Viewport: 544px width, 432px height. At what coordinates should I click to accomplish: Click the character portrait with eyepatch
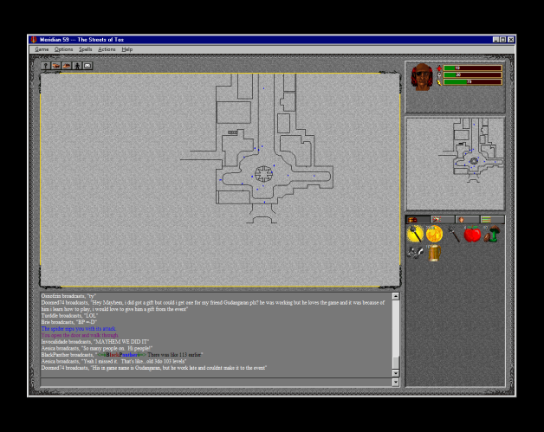[x=422, y=77]
